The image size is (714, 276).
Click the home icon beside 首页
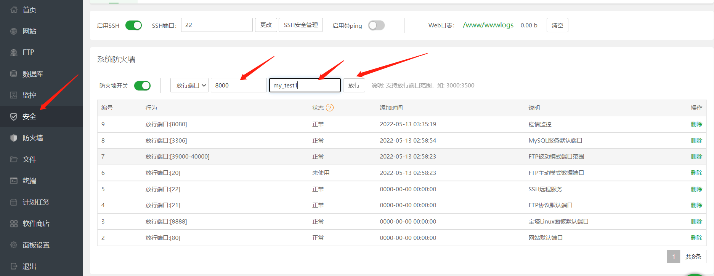(14, 10)
